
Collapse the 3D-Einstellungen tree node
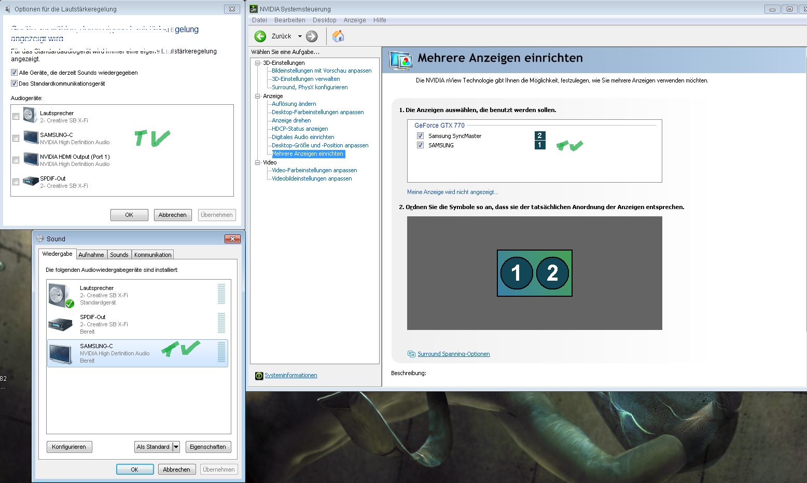257,63
